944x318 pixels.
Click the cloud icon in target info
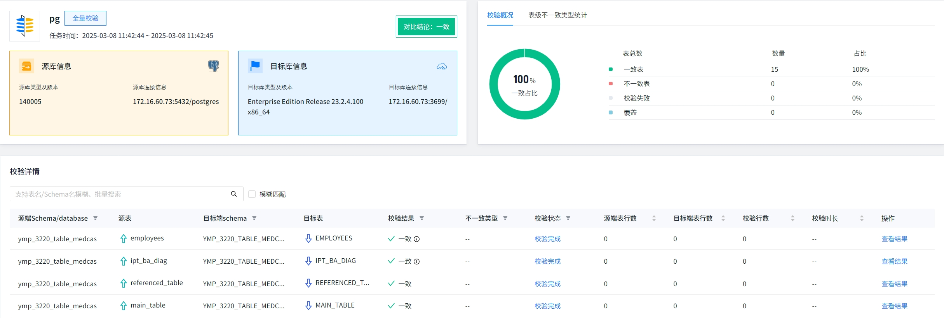point(442,66)
